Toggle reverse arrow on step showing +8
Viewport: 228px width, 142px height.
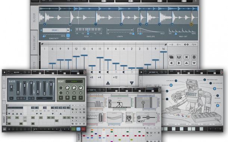tap(92, 72)
